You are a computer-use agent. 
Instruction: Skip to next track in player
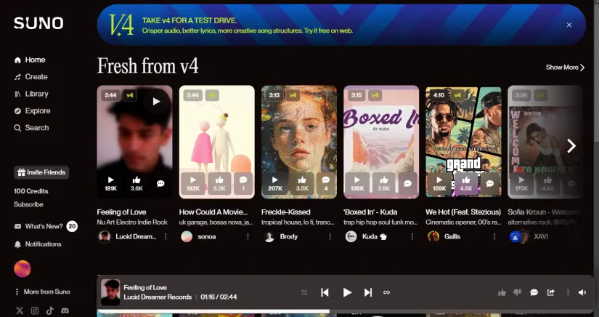pos(368,292)
